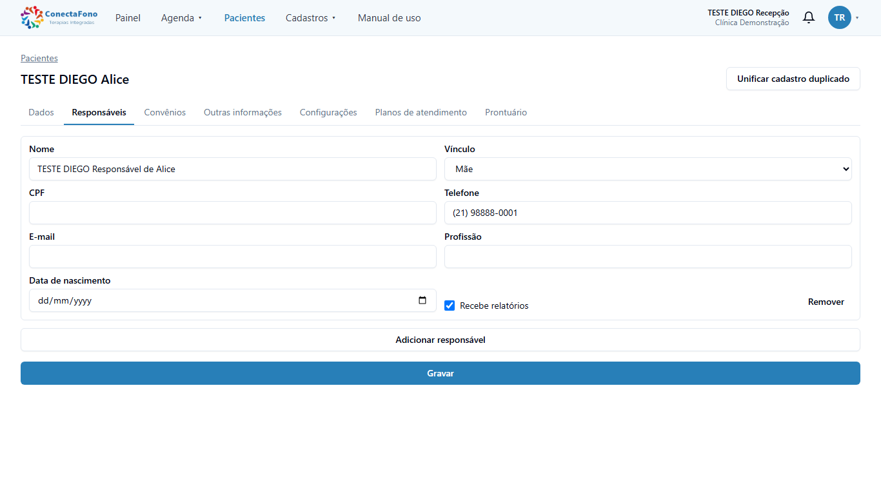This screenshot has height=495, width=881.
Task: Click the Gravar button
Action: [440, 373]
